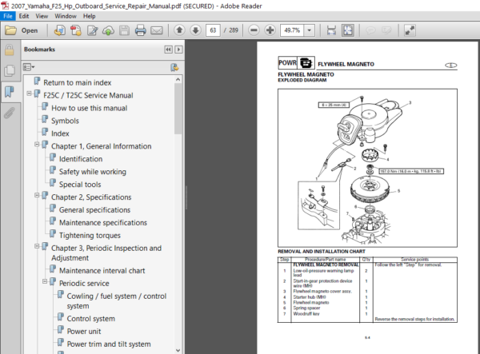Click the convert PDF toolbar icon
Screen dimensions: 480x354
pyautogui.click(x=76, y=30)
